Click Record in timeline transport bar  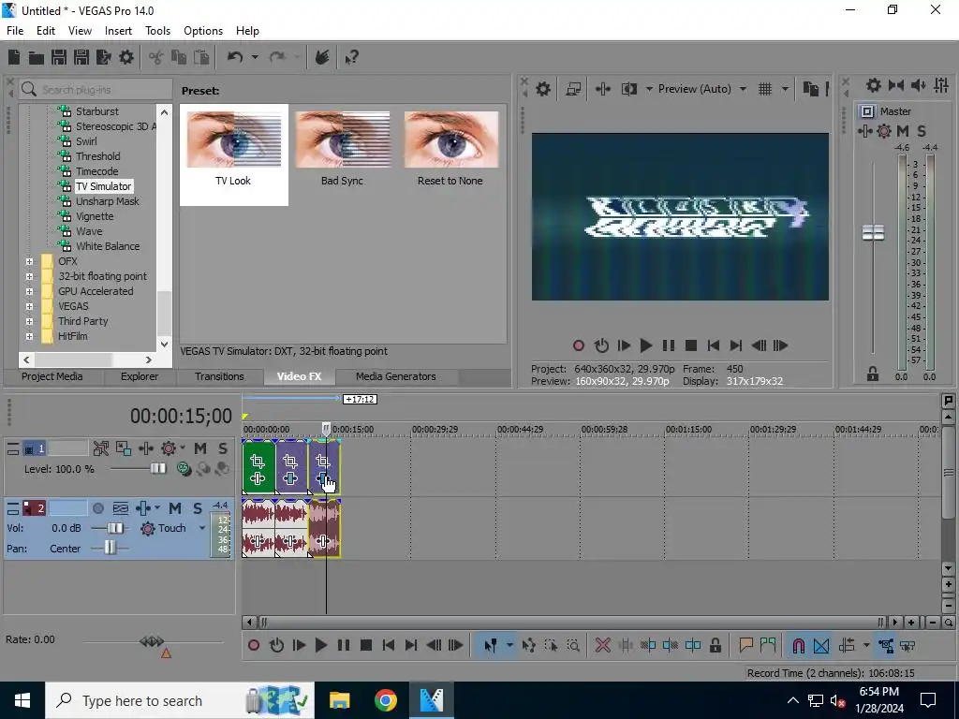coord(254,645)
